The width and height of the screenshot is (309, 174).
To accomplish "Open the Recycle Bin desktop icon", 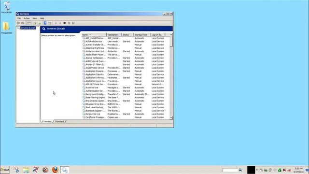I will tap(7, 8).
